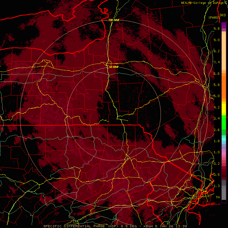Image resolution: width=228 pixels, height=228 pixels.
Task: Click the "NEXLAB-College of DuPage" credit text
Action: point(203,3)
